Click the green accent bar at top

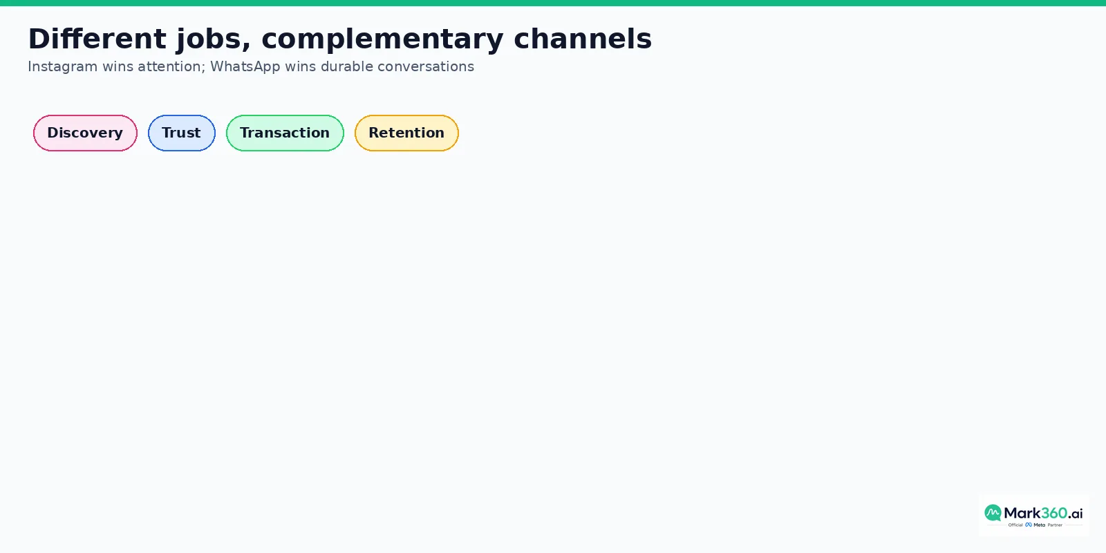tap(553, 3)
